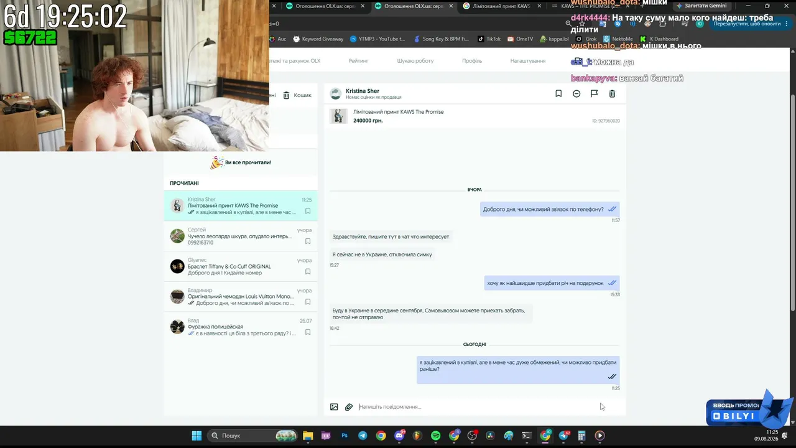Image resolution: width=796 pixels, height=448 pixels.
Task: Click the 240000 грн. price text
Action: tap(368, 121)
